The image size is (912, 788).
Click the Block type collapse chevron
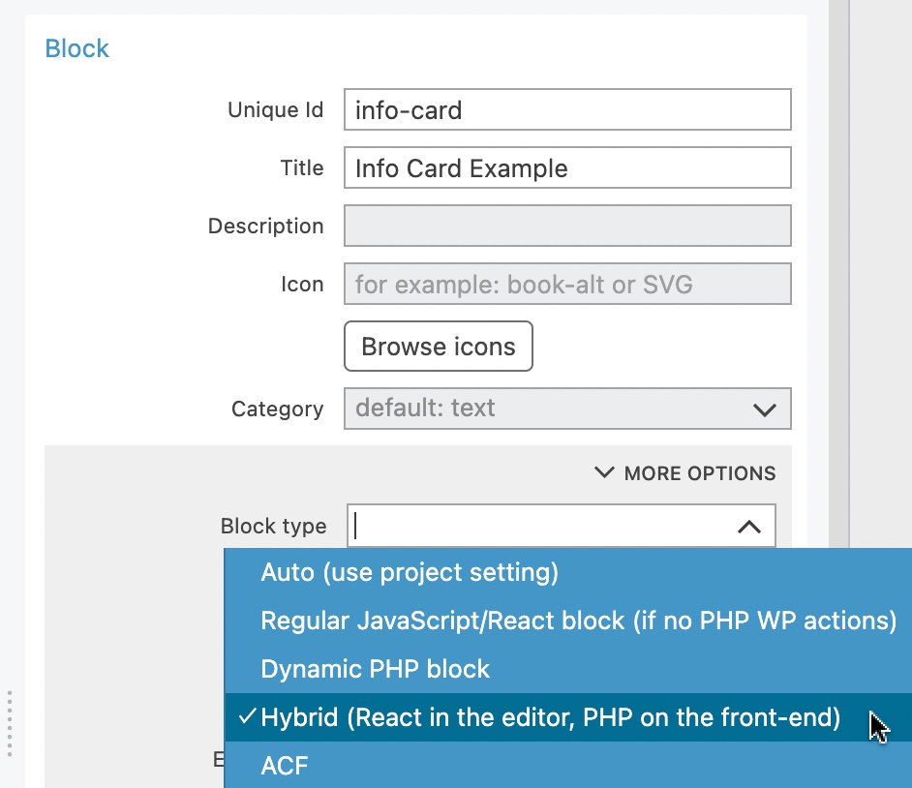(749, 527)
